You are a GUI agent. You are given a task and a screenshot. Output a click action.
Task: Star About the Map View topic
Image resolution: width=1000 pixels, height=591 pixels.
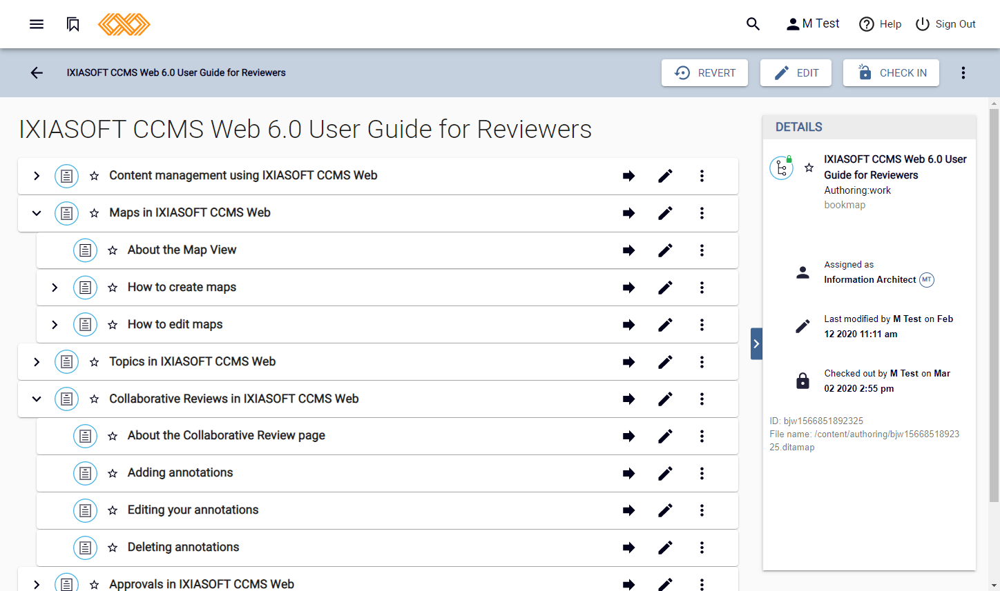(x=113, y=250)
